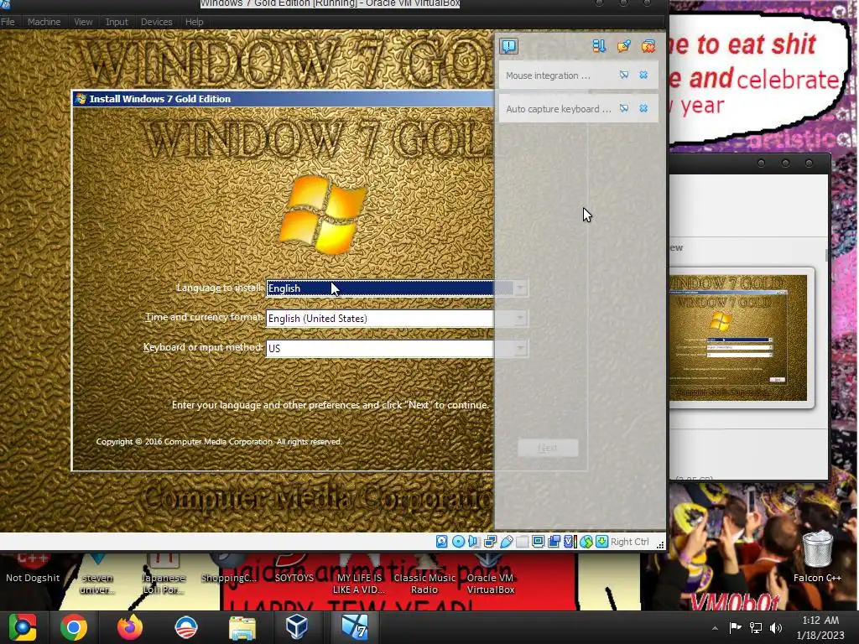Click VM preview thumbnail in Manager window
Viewport: 859px width, 644px height.
point(738,338)
